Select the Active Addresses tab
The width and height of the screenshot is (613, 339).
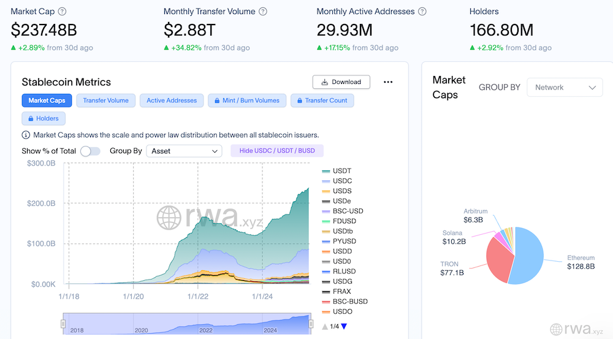pos(172,101)
